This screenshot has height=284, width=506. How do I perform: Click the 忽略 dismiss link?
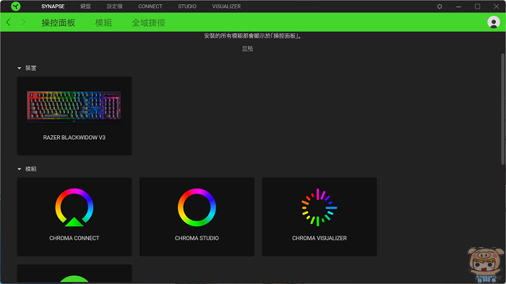pos(247,48)
